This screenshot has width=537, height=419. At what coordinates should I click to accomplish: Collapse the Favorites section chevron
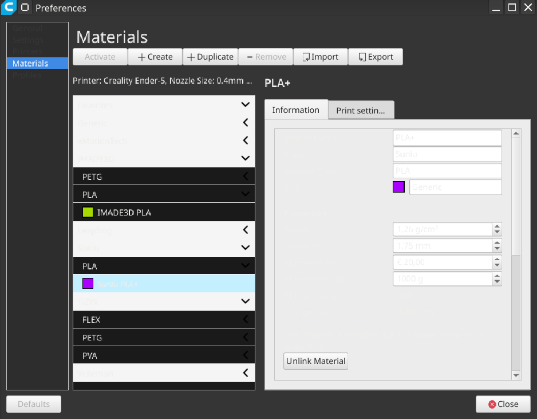(x=245, y=104)
